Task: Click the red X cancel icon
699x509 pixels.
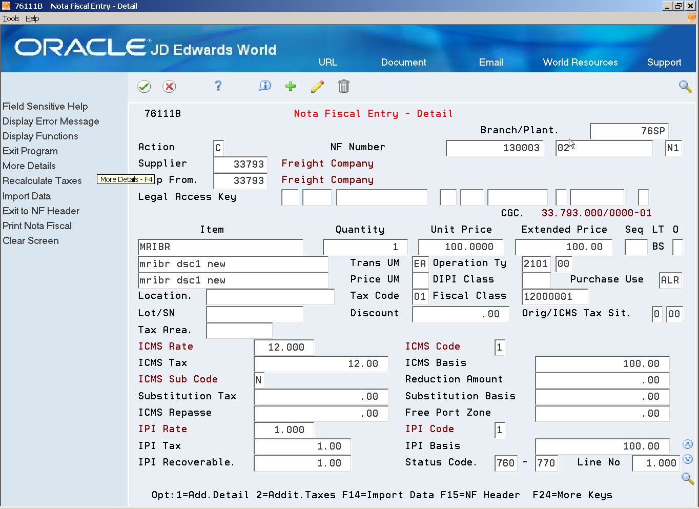Action: 169,87
